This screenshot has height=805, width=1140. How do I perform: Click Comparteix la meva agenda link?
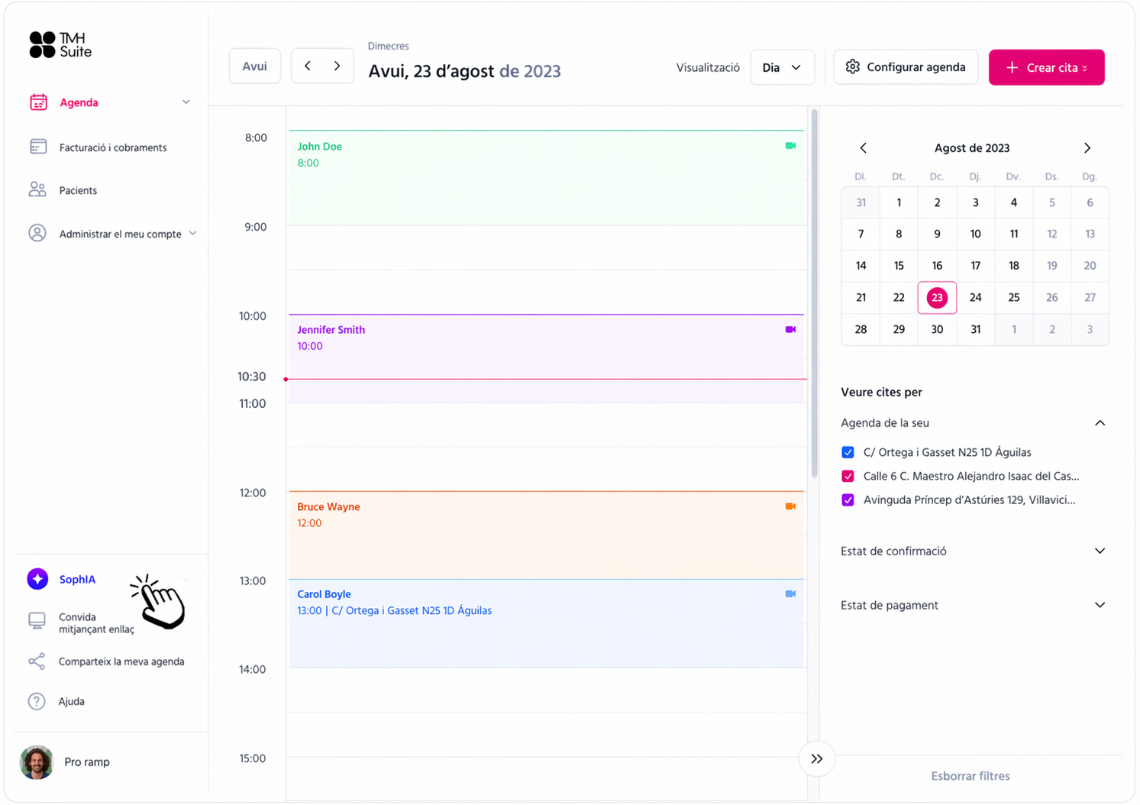click(x=121, y=661)
